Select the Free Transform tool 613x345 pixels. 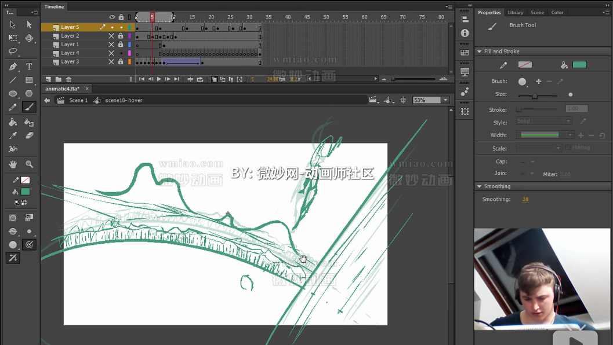[x=13, y=38]
